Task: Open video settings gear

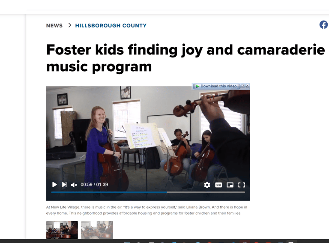Action: pyautogui.click(x=207, y=185)
